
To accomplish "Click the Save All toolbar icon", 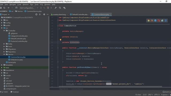I will pos(1,8).
